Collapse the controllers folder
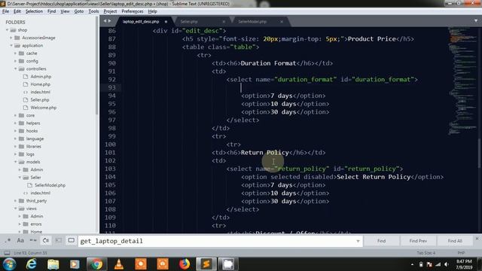The height and width of the screenshot is (271, 482). click(15, 69)
